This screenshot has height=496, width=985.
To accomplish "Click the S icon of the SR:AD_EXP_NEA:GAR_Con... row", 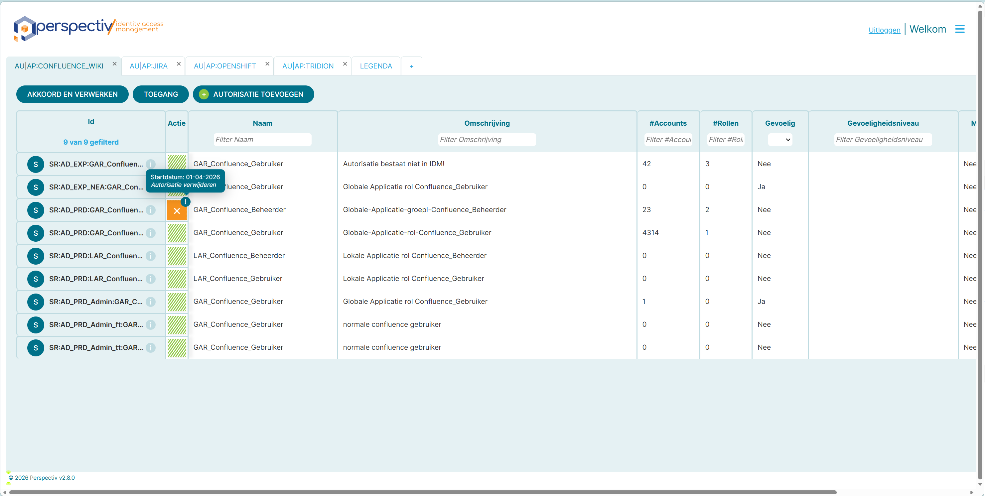I will [x=36, y=187].
